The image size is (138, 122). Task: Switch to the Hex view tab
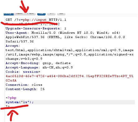30,14
